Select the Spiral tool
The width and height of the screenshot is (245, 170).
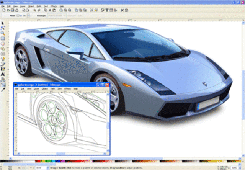click(x=3, y=54)
